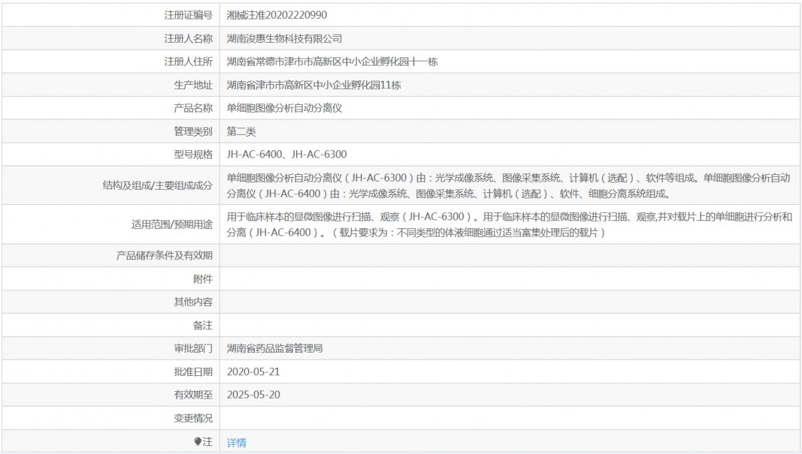Select approval date 2020-05-21
This screenshot has height=454, width=802.
[253, 372]
